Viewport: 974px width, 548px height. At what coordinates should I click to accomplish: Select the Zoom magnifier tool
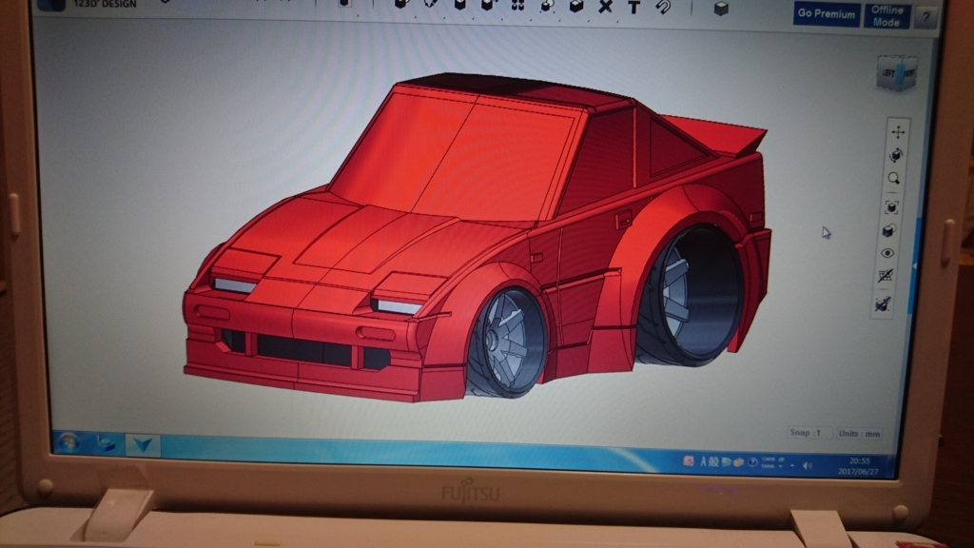pos(894,179)
